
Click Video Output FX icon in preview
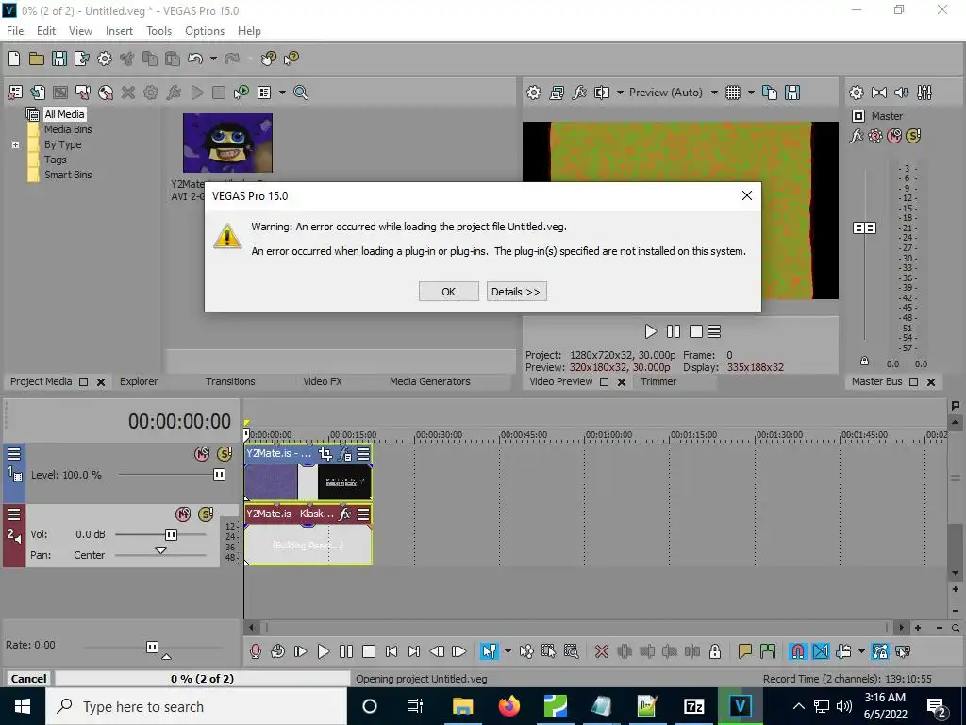pos(578,93)
